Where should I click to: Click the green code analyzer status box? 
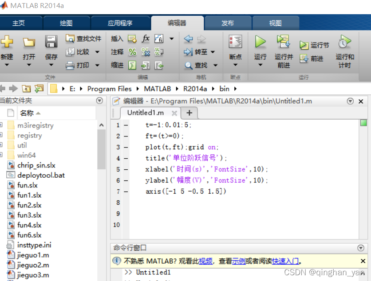pyautogui.click(x=363, y=123)
